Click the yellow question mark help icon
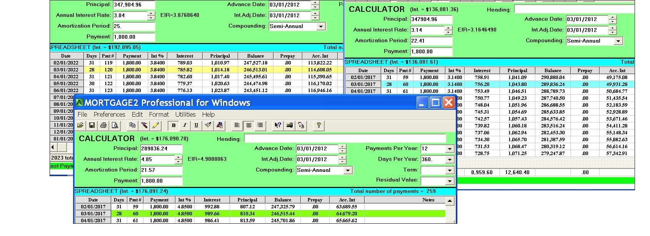This screenshot has width=650, height=236. [318, 125]
